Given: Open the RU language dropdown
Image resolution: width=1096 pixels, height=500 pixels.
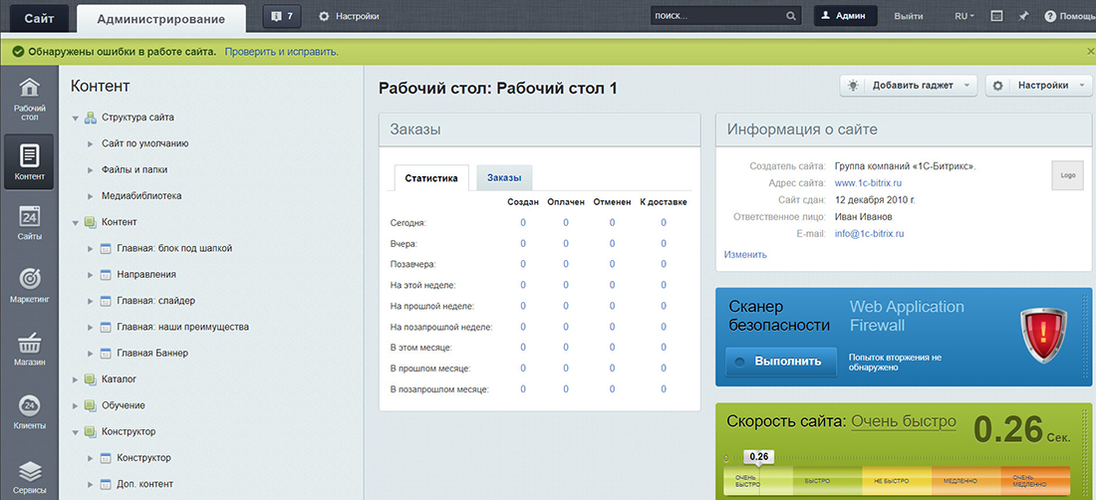Looking at the screenshot, I should (x=964, y=16).
